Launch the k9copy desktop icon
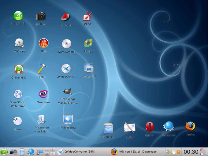This screenshot has height=156, width=208. [x=88, y=43]
